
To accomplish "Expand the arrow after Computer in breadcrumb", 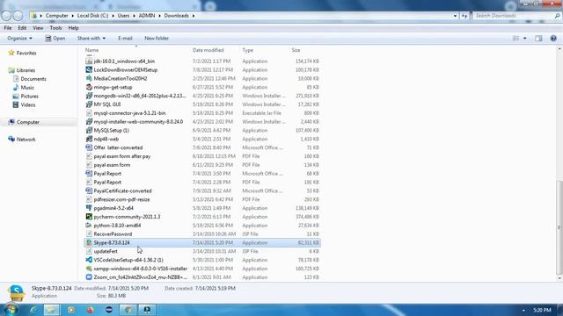I will click(72, 16).
